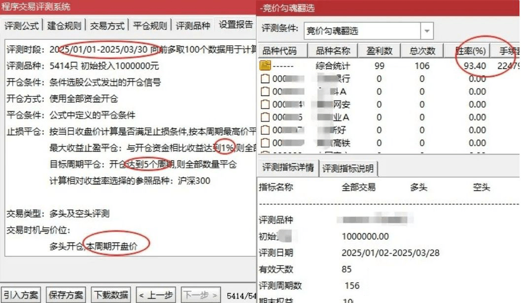The height and width of the screenshot is (303, 522).
Task: Select the 平仓规则 tab
Action: coord(150,26)
